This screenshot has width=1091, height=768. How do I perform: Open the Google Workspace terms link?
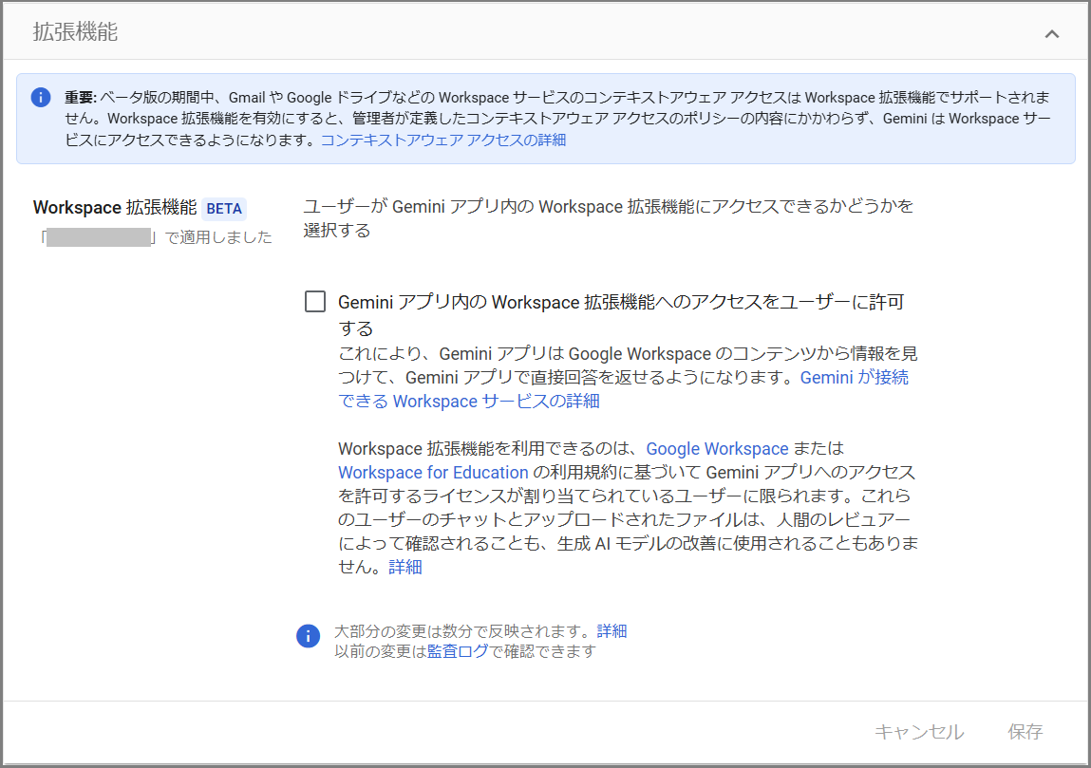(x=717, y=449)
